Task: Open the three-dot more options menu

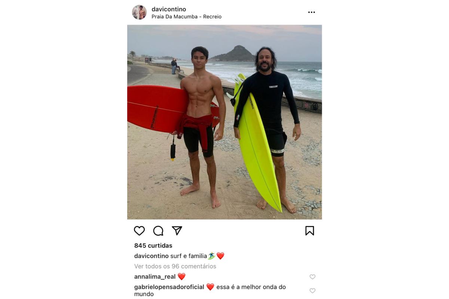Action: (311, 12)
